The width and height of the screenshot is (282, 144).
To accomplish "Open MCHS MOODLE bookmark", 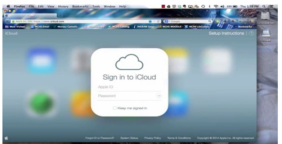I will pos(170,27).
